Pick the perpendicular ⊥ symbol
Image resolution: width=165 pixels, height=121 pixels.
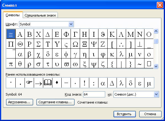pyautogui.click(x=140, y=44)
